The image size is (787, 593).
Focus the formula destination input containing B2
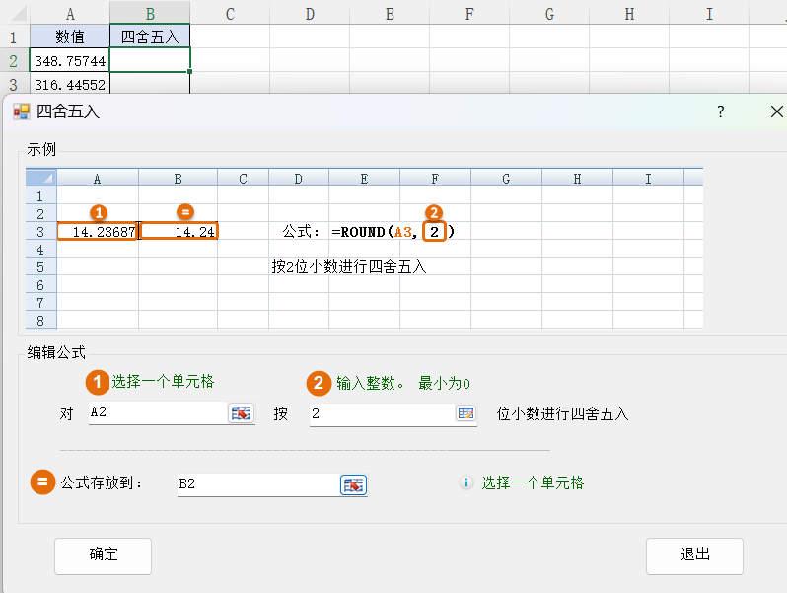tap(256, 484)
